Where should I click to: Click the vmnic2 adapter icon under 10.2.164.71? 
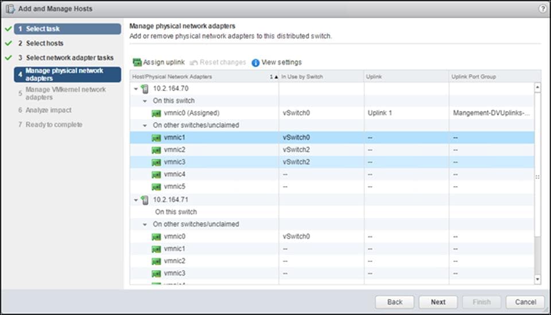156,261
